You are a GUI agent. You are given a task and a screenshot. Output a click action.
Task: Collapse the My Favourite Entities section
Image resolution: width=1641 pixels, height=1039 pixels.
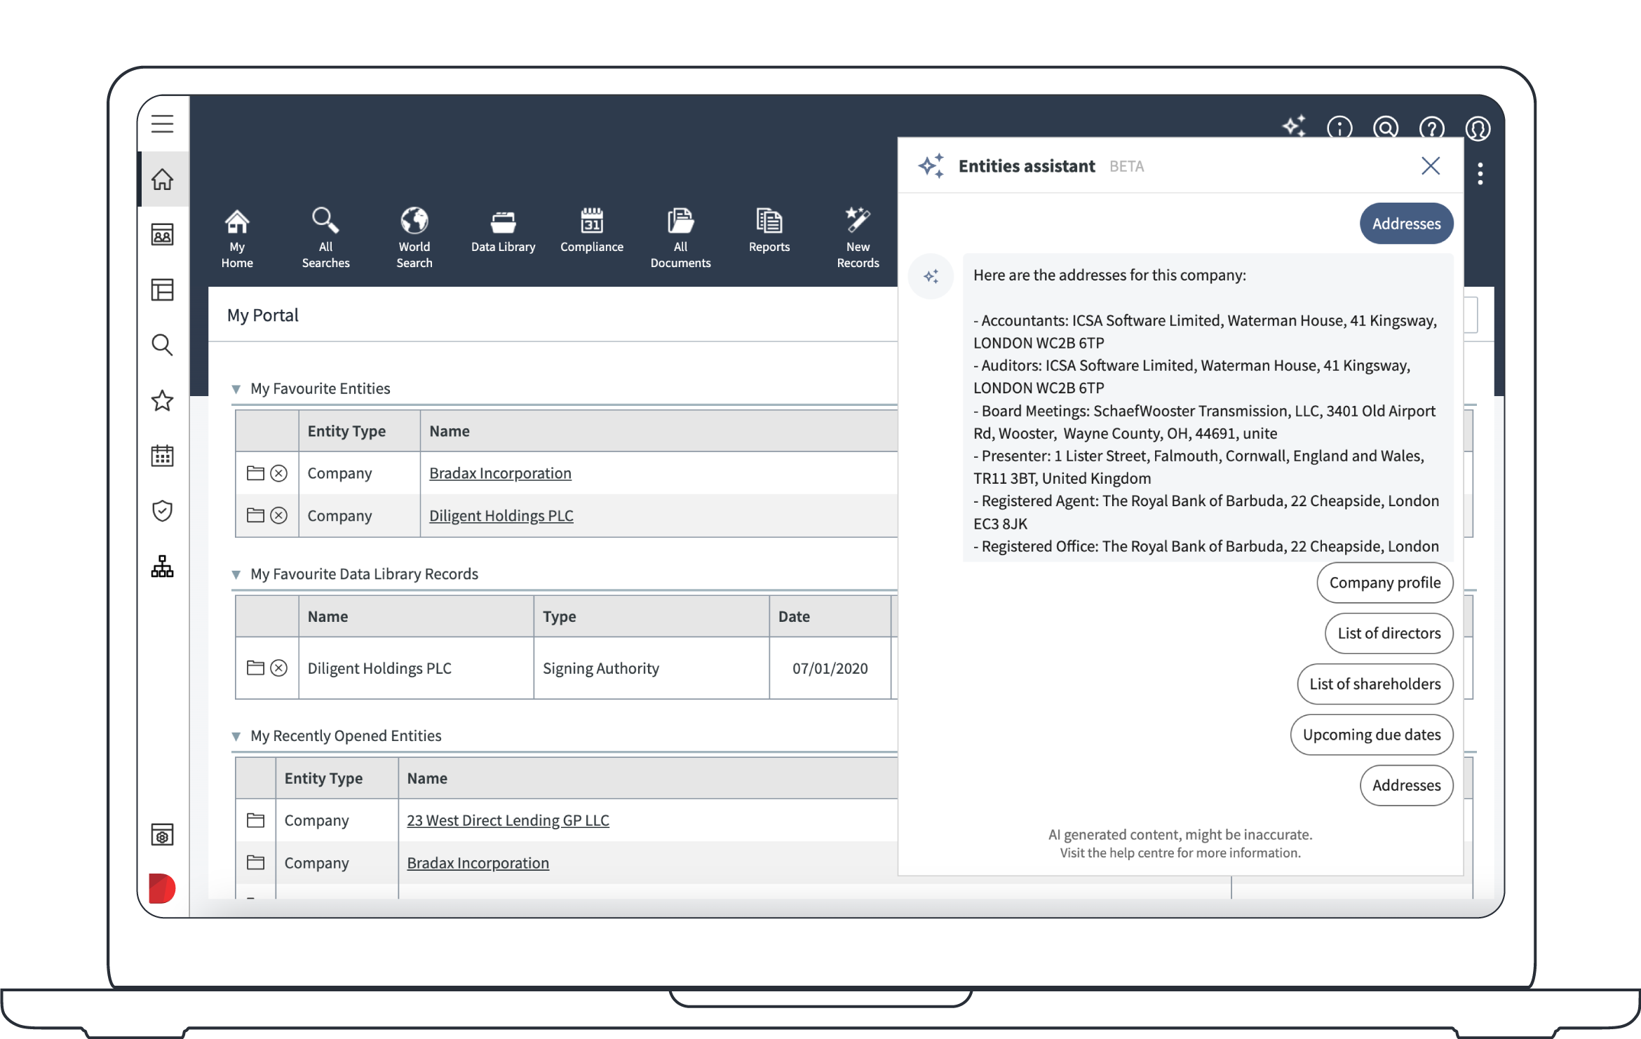pyautogui.click(x=236, y=389)
